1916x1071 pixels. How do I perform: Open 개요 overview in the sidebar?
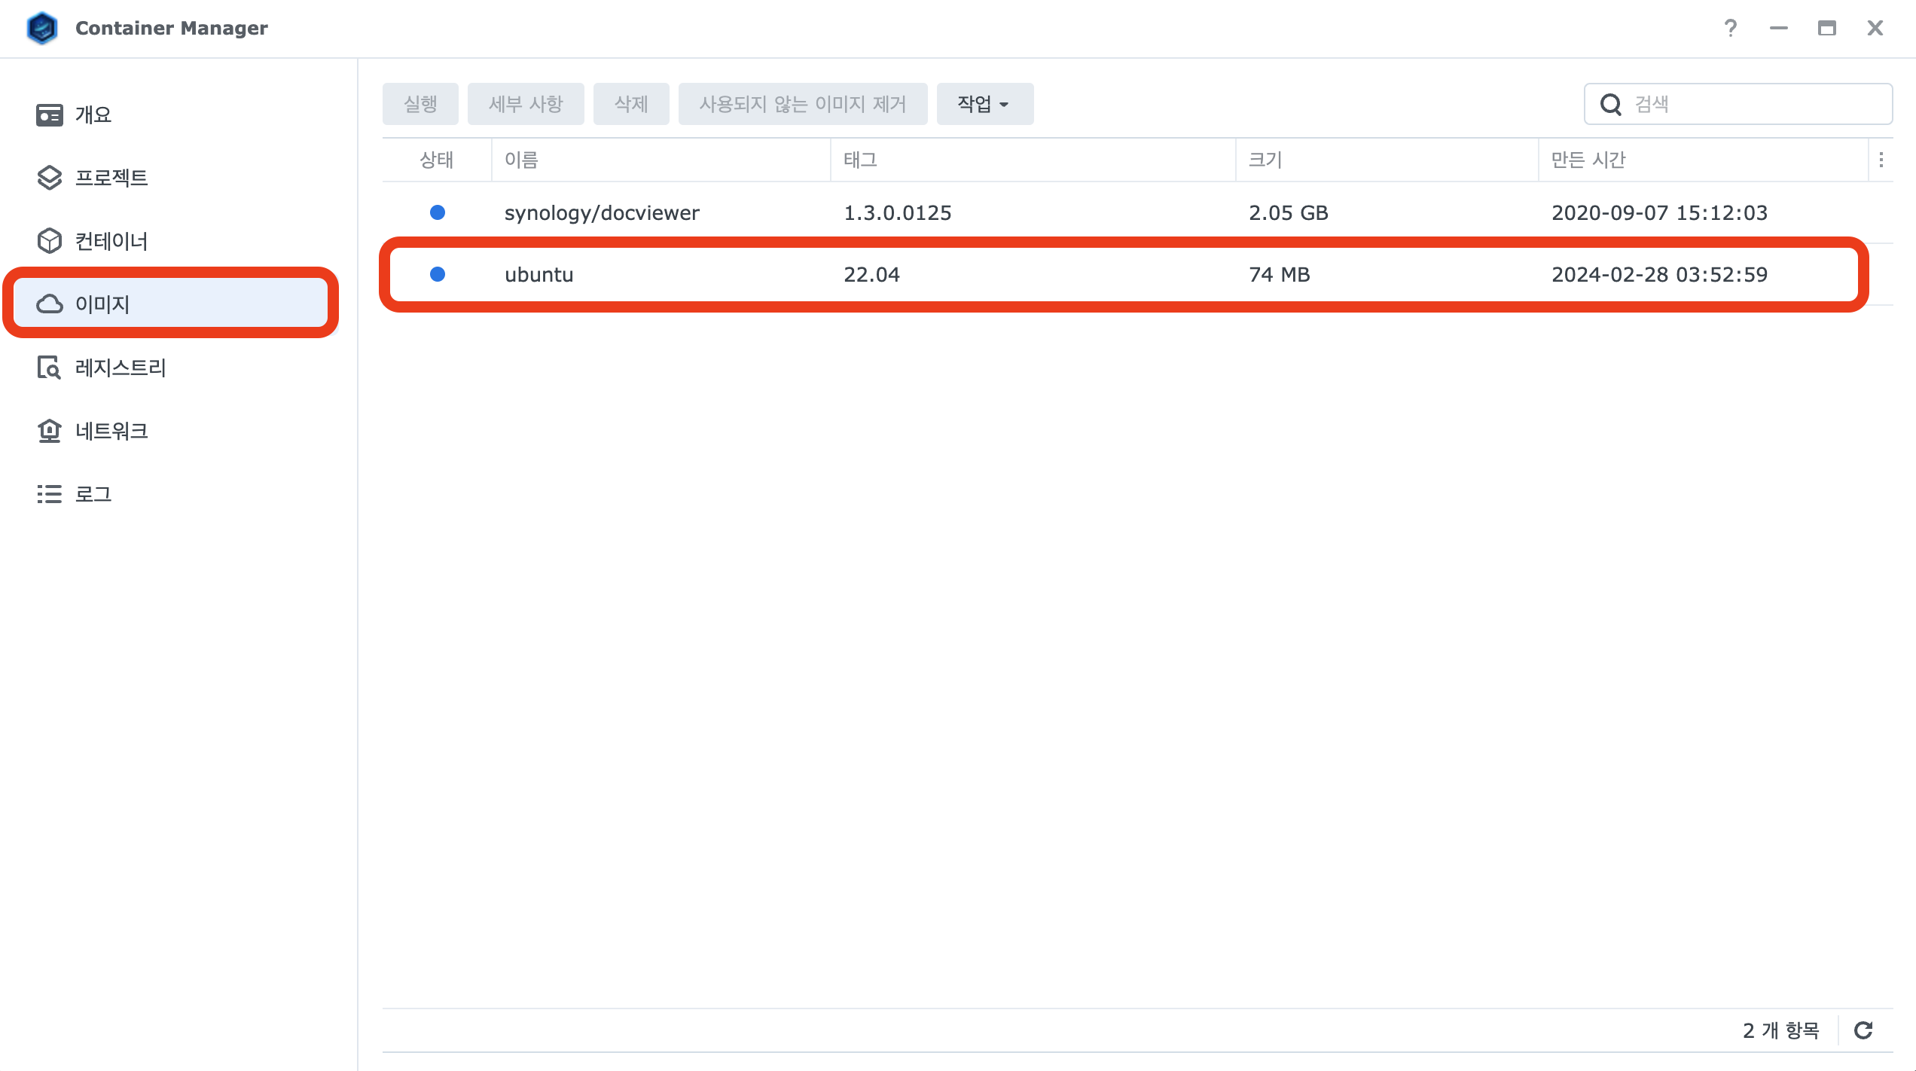(93, 114)
